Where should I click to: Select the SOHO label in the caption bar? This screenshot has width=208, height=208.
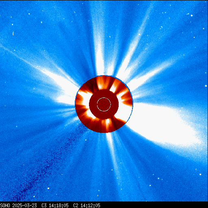(x=5, y=206)
